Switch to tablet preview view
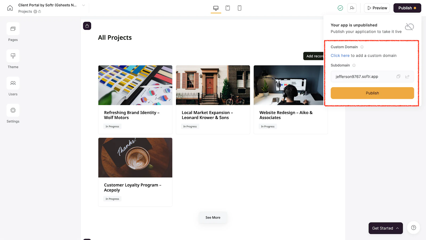 [228, 8]
